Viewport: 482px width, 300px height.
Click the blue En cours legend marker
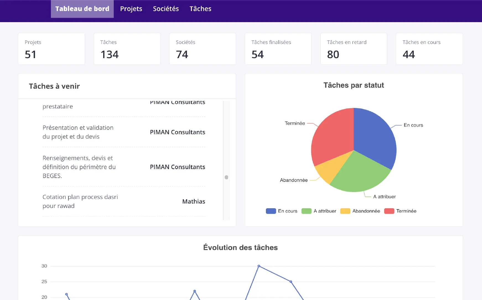pyautogui.click(x=271, y=211)
